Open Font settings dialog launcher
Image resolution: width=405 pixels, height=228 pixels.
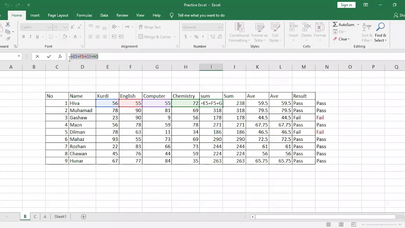[82, 46]
